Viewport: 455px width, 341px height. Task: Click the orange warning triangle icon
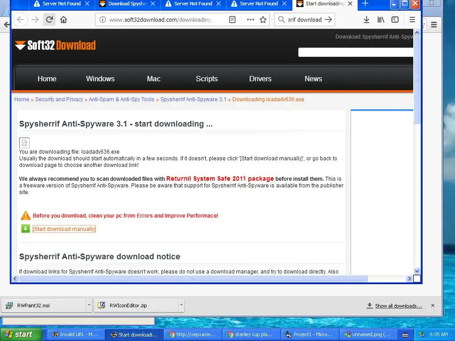(25, 215)
